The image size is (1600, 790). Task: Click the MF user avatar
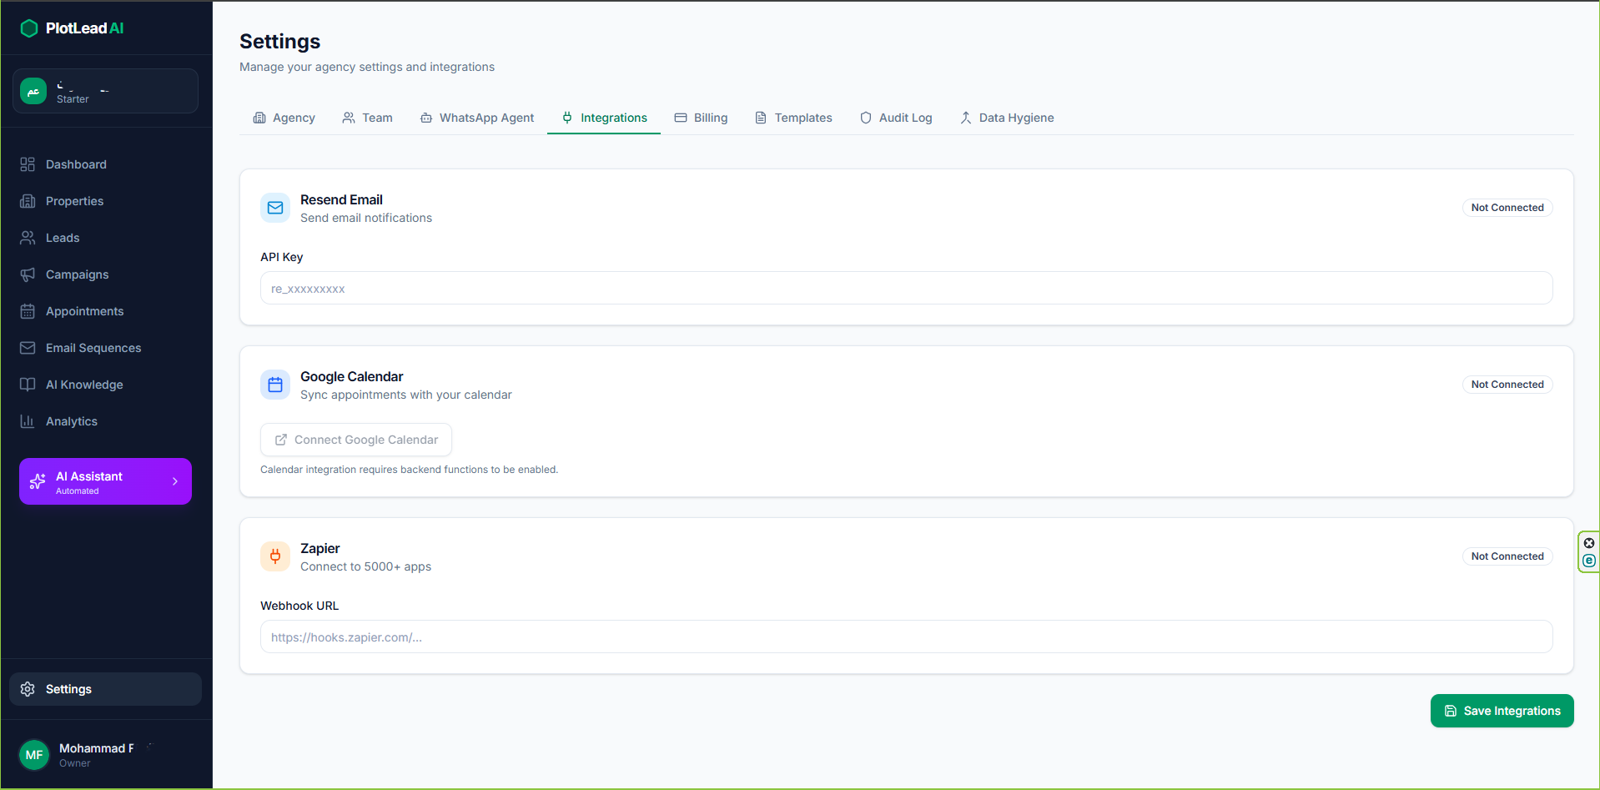pyautogui.click(x=34, y=755)
